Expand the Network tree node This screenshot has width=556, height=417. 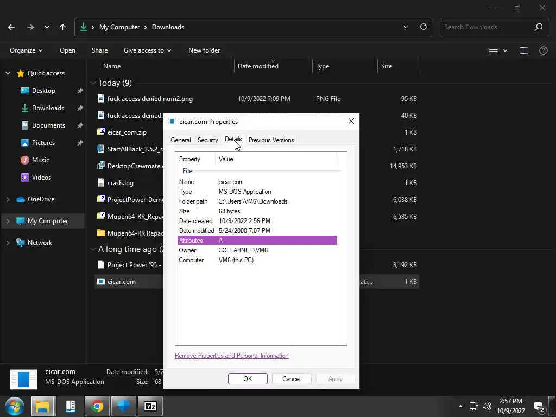[8, 243]
